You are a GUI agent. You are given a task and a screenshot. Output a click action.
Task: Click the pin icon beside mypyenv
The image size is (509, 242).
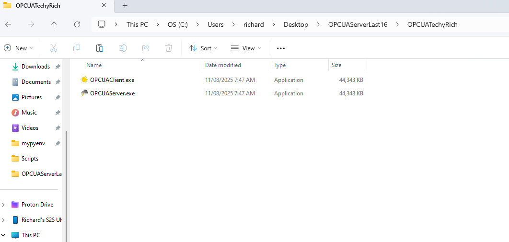(x=58, y=143)
